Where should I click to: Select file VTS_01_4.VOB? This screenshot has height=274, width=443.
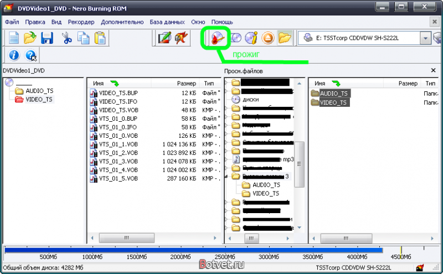click(x=119, y=170)
